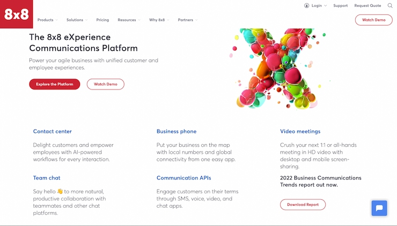The height and width of the screenshot is (226, 397).
Task: Expand the Why 8x8 menu chevron
Action: click(x=168, y=20)
